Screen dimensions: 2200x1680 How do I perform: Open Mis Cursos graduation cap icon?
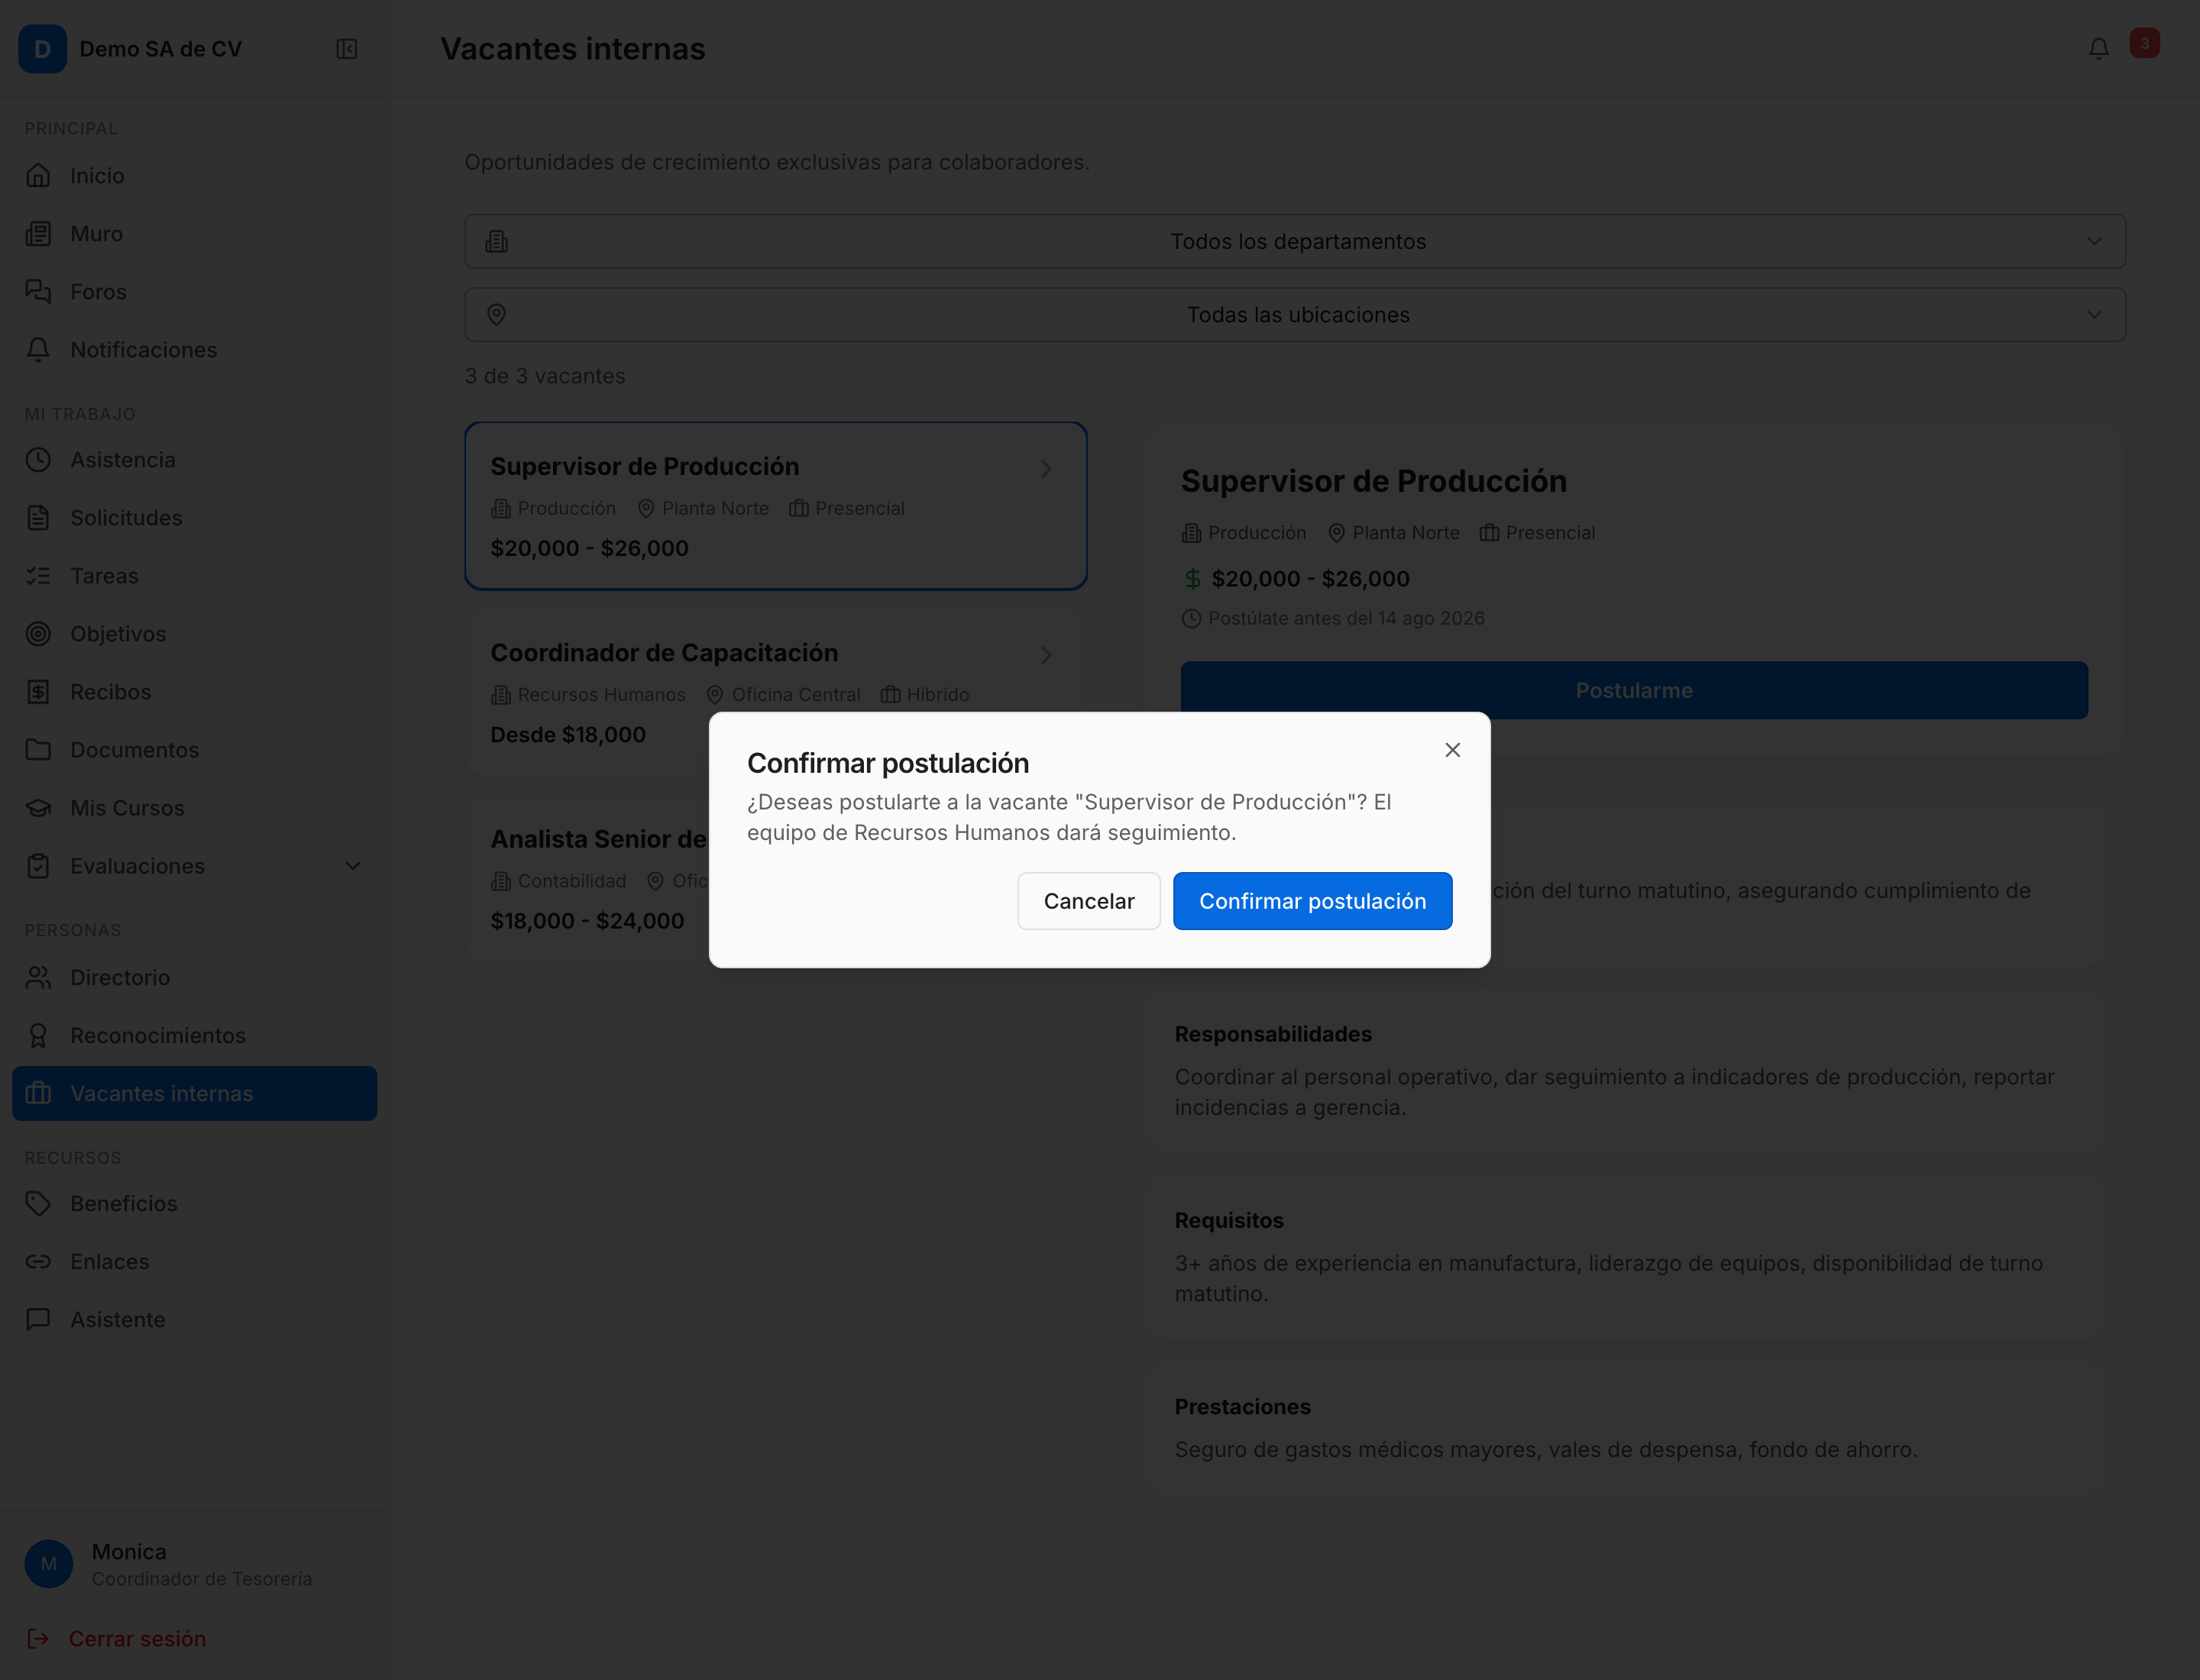(x=38, y=808)
